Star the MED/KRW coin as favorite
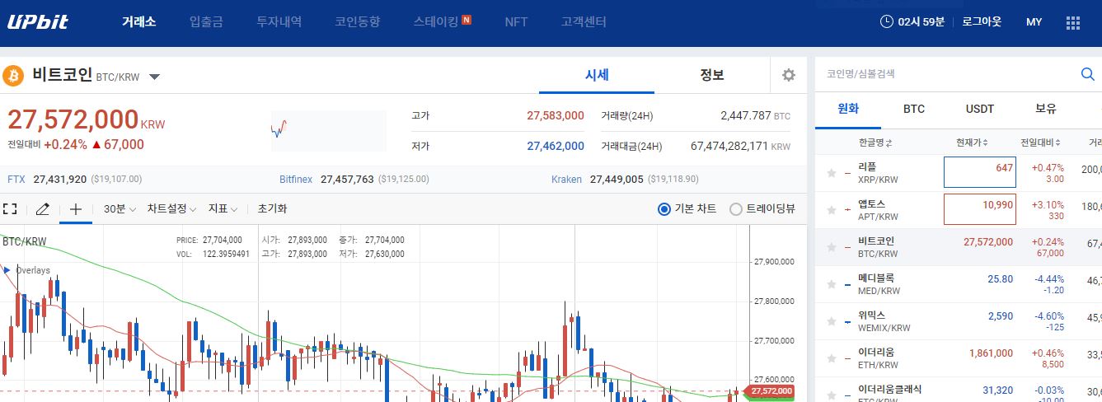 (x=832, y=284)
